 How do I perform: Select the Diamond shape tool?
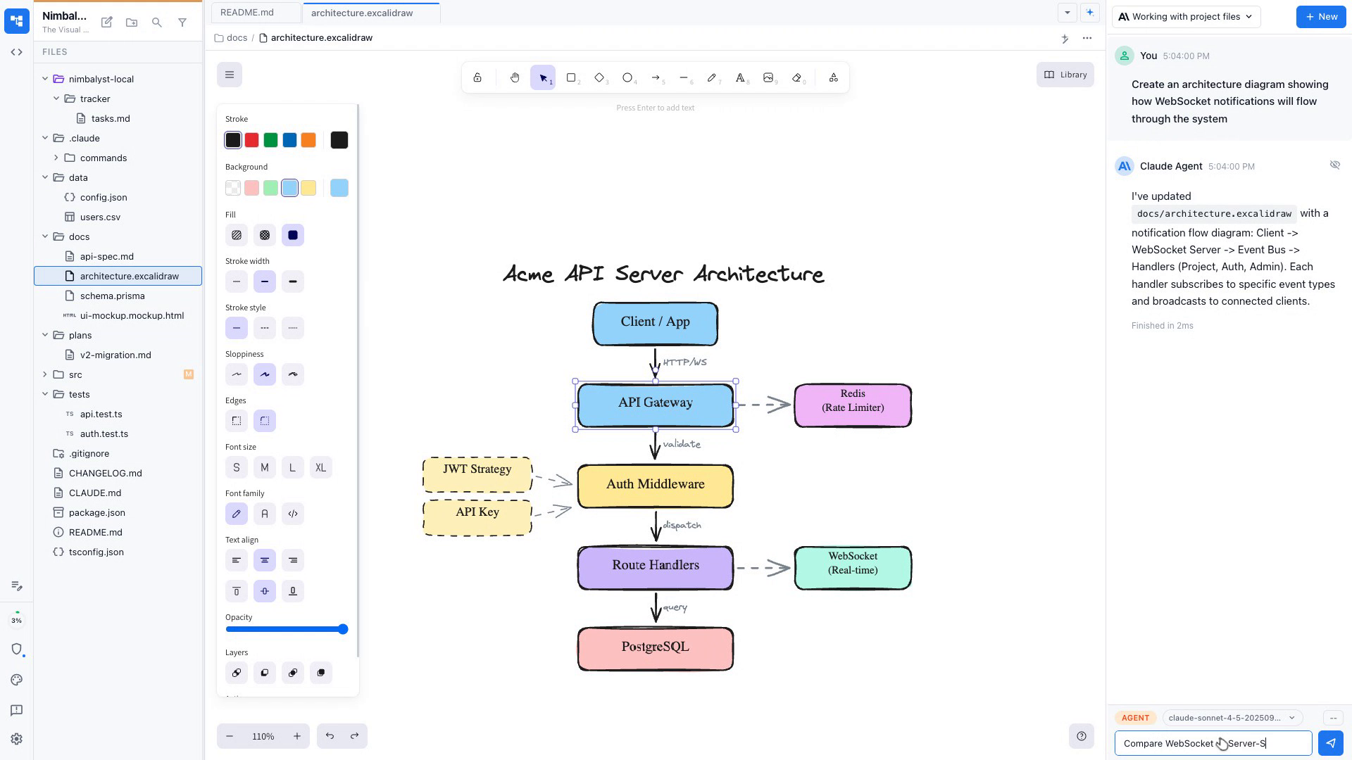click(x=599, y=78)
